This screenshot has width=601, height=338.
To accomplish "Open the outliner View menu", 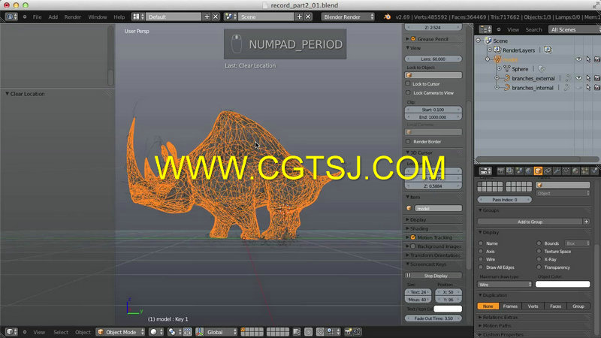I will [x=513, y=29].
